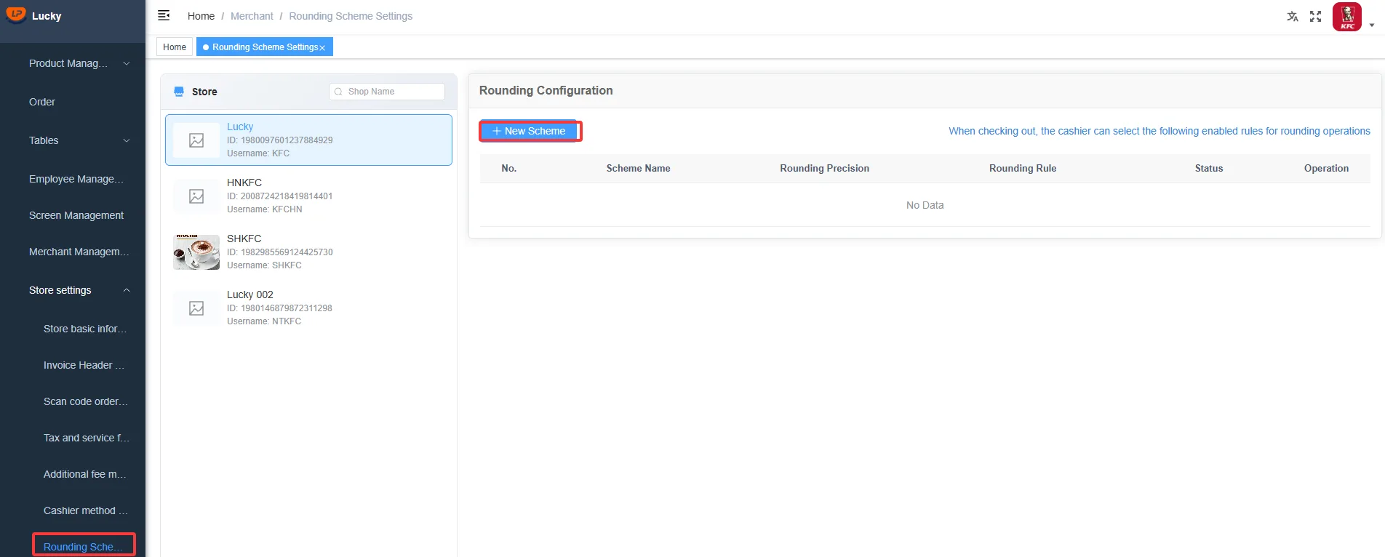Select the Lucky 002 store name
Screen dimensions: 1385x557
tap(250, 294)
